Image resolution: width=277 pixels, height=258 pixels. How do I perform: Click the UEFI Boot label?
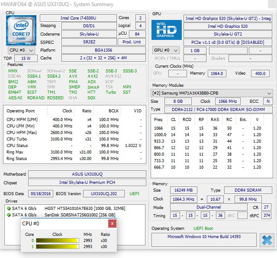coord(203,229)
